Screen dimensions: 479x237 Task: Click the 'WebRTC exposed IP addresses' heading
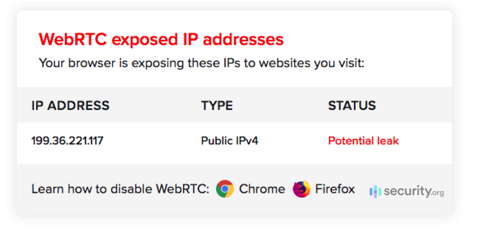click(x=161, y=39)
